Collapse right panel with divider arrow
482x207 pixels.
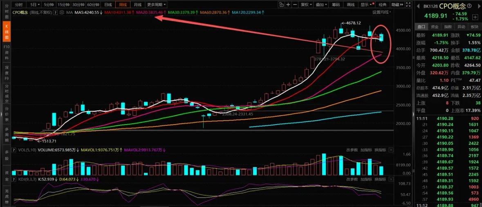pyautogui.click(x=413, y=114)
